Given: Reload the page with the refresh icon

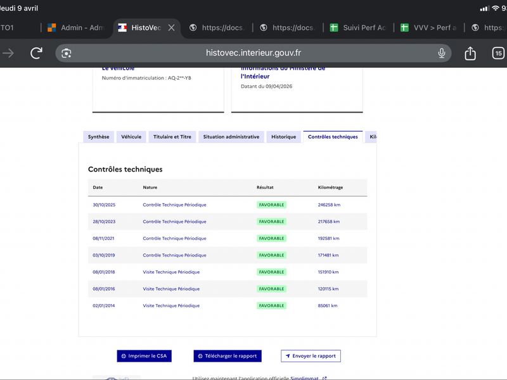Looking at the screenshot, I should (x=36, y=53).
